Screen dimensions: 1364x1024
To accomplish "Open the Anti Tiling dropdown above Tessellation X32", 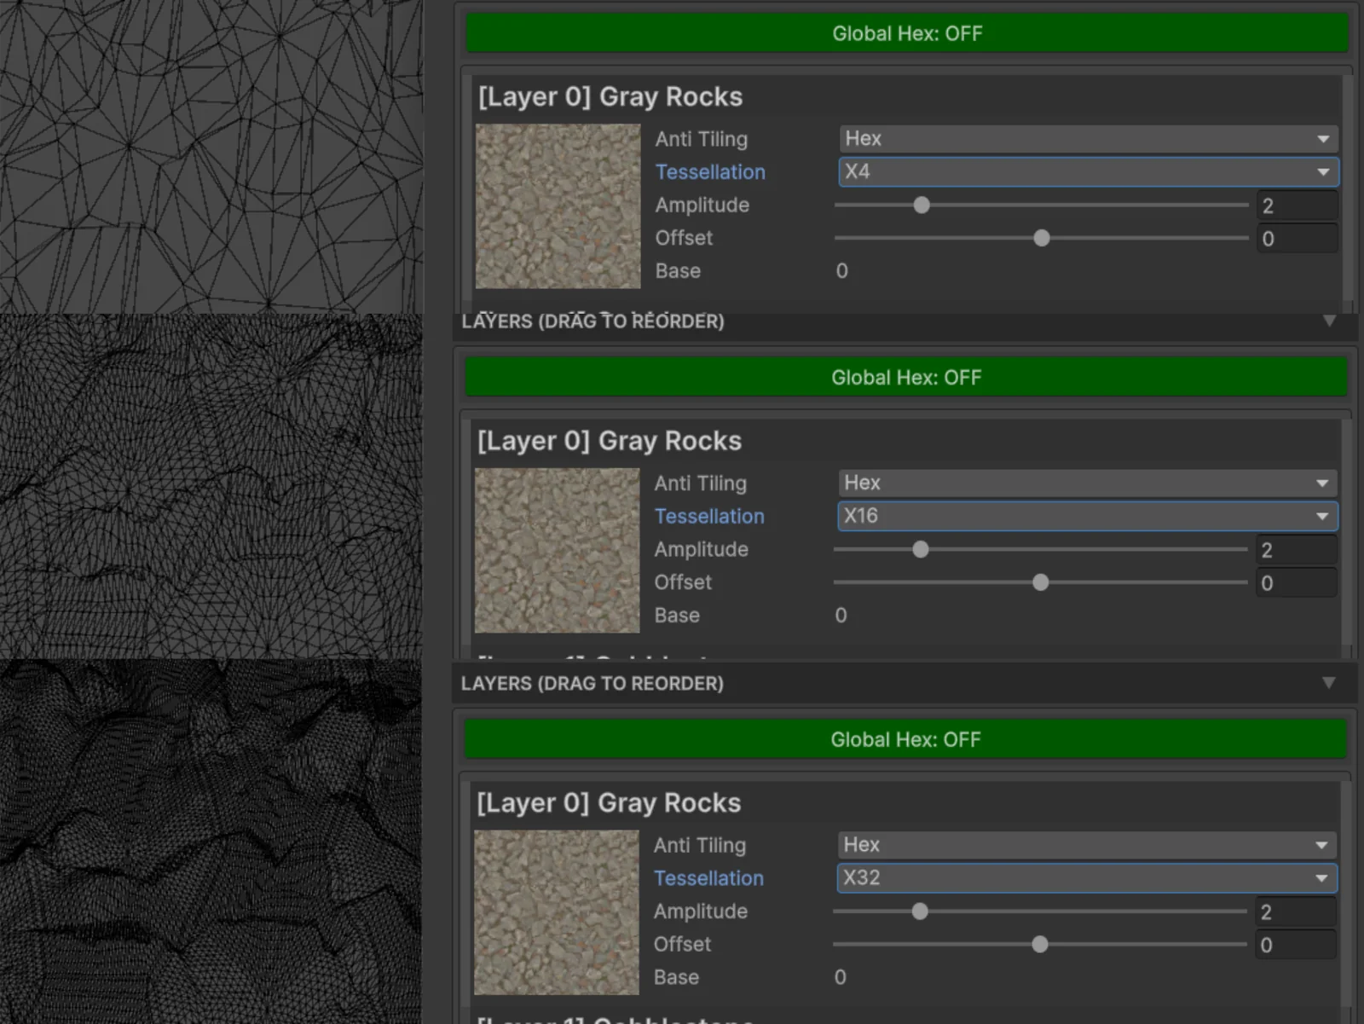I will [x=1087, y=845].
